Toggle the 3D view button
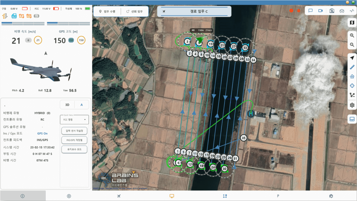Image resolution: width=357 pixels, height=201 pixels. tap(67, 105)
